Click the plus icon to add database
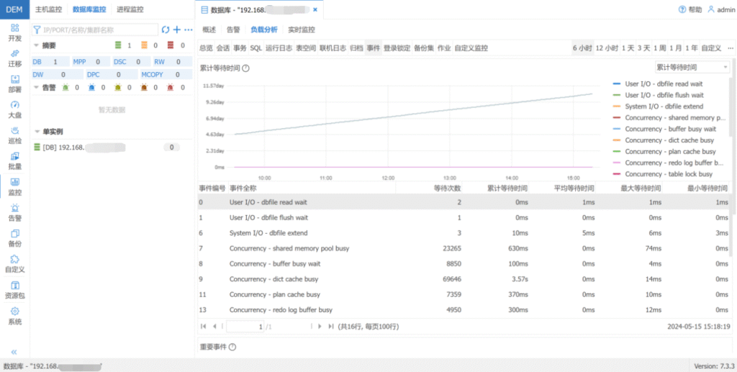This screenshot has width=737, height=372. coord(177,30)
